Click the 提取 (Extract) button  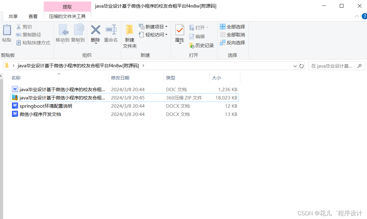point(67,6)
